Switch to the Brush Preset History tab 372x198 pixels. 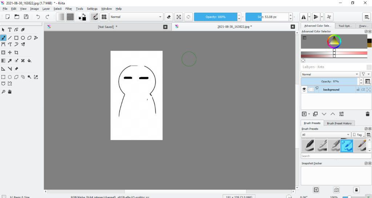tap(339, 123)
